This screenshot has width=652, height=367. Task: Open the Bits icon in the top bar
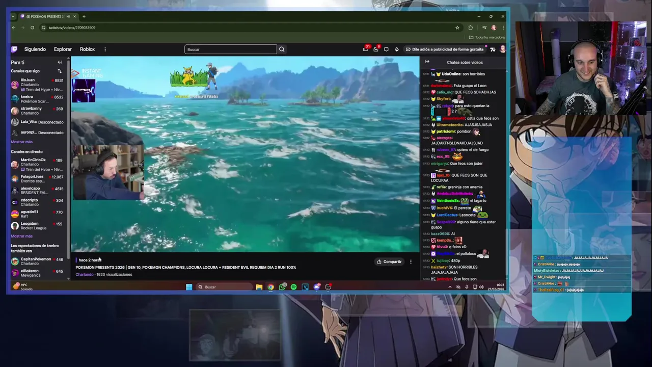[x=397, y=49]
